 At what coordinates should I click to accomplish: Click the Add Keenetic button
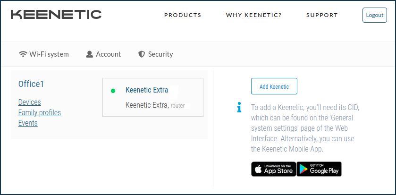pos(274,86)
